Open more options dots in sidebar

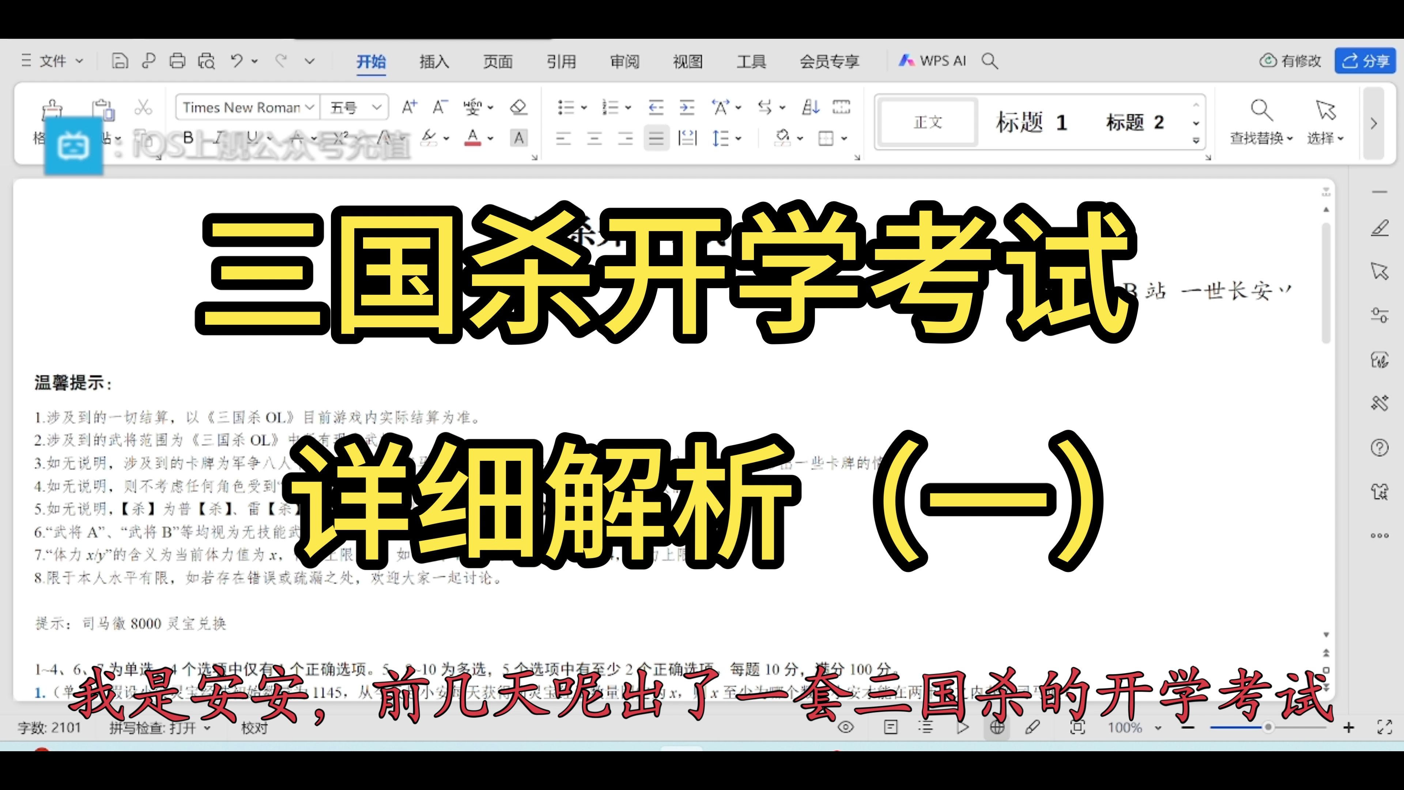[1380, 535]
